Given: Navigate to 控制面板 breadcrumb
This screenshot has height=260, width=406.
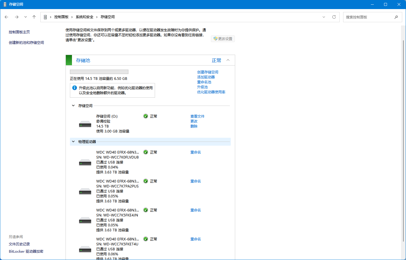Looking at the screenshot, I should [x=61, y=17].
